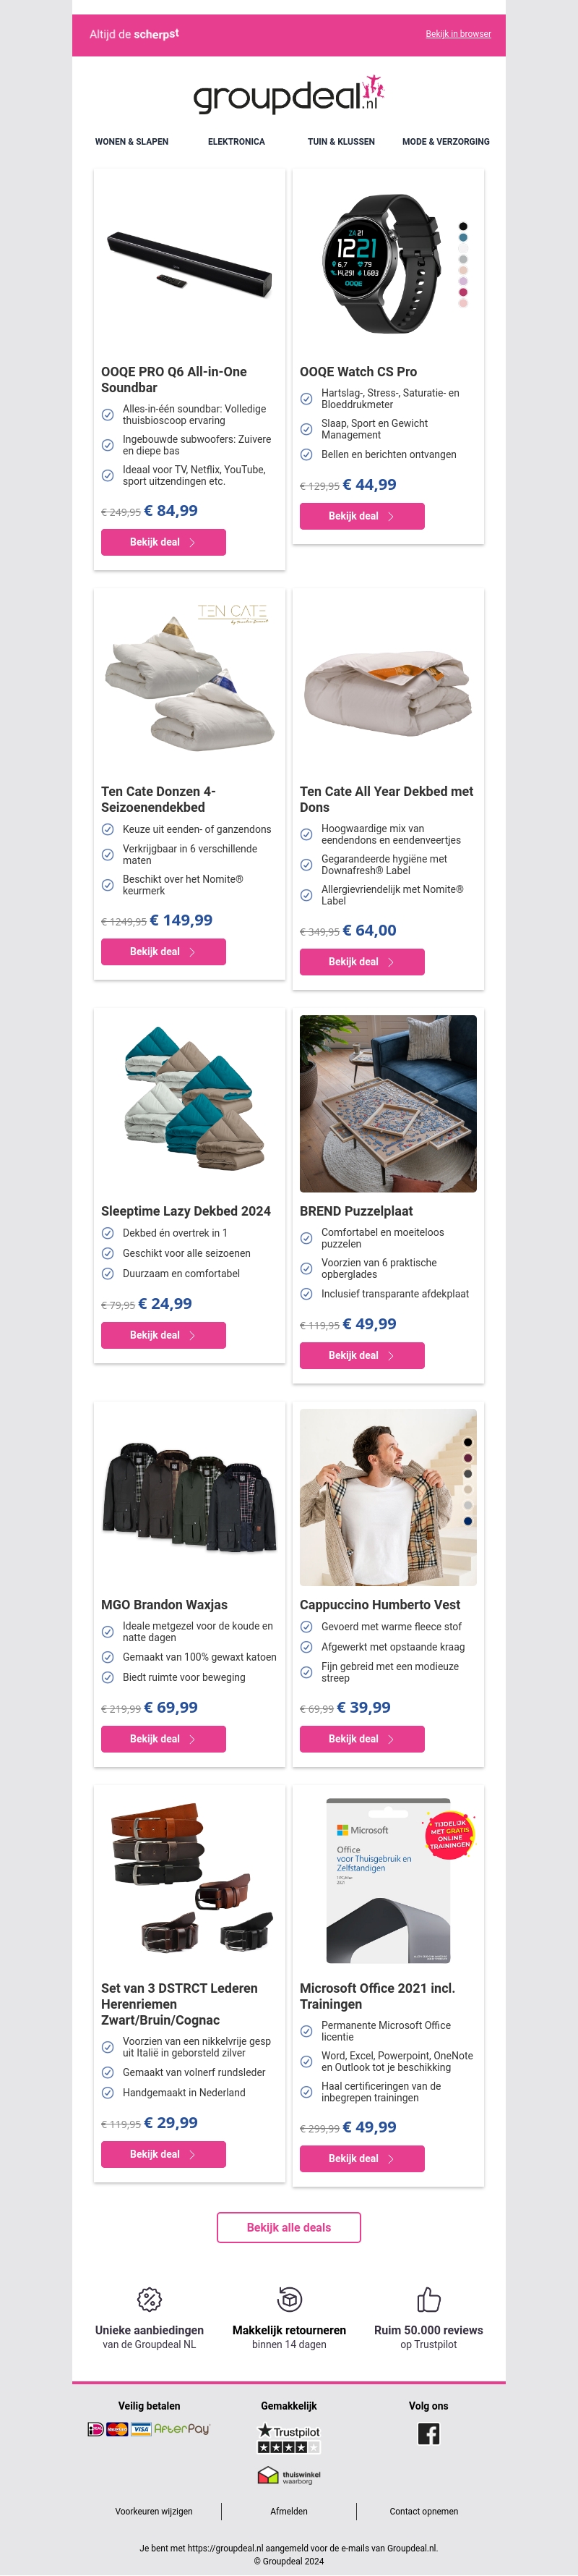The image size is (578, 2576).
Task: Click the Voorkeuren wijzigen link
Action: [x=154, y=2511]
